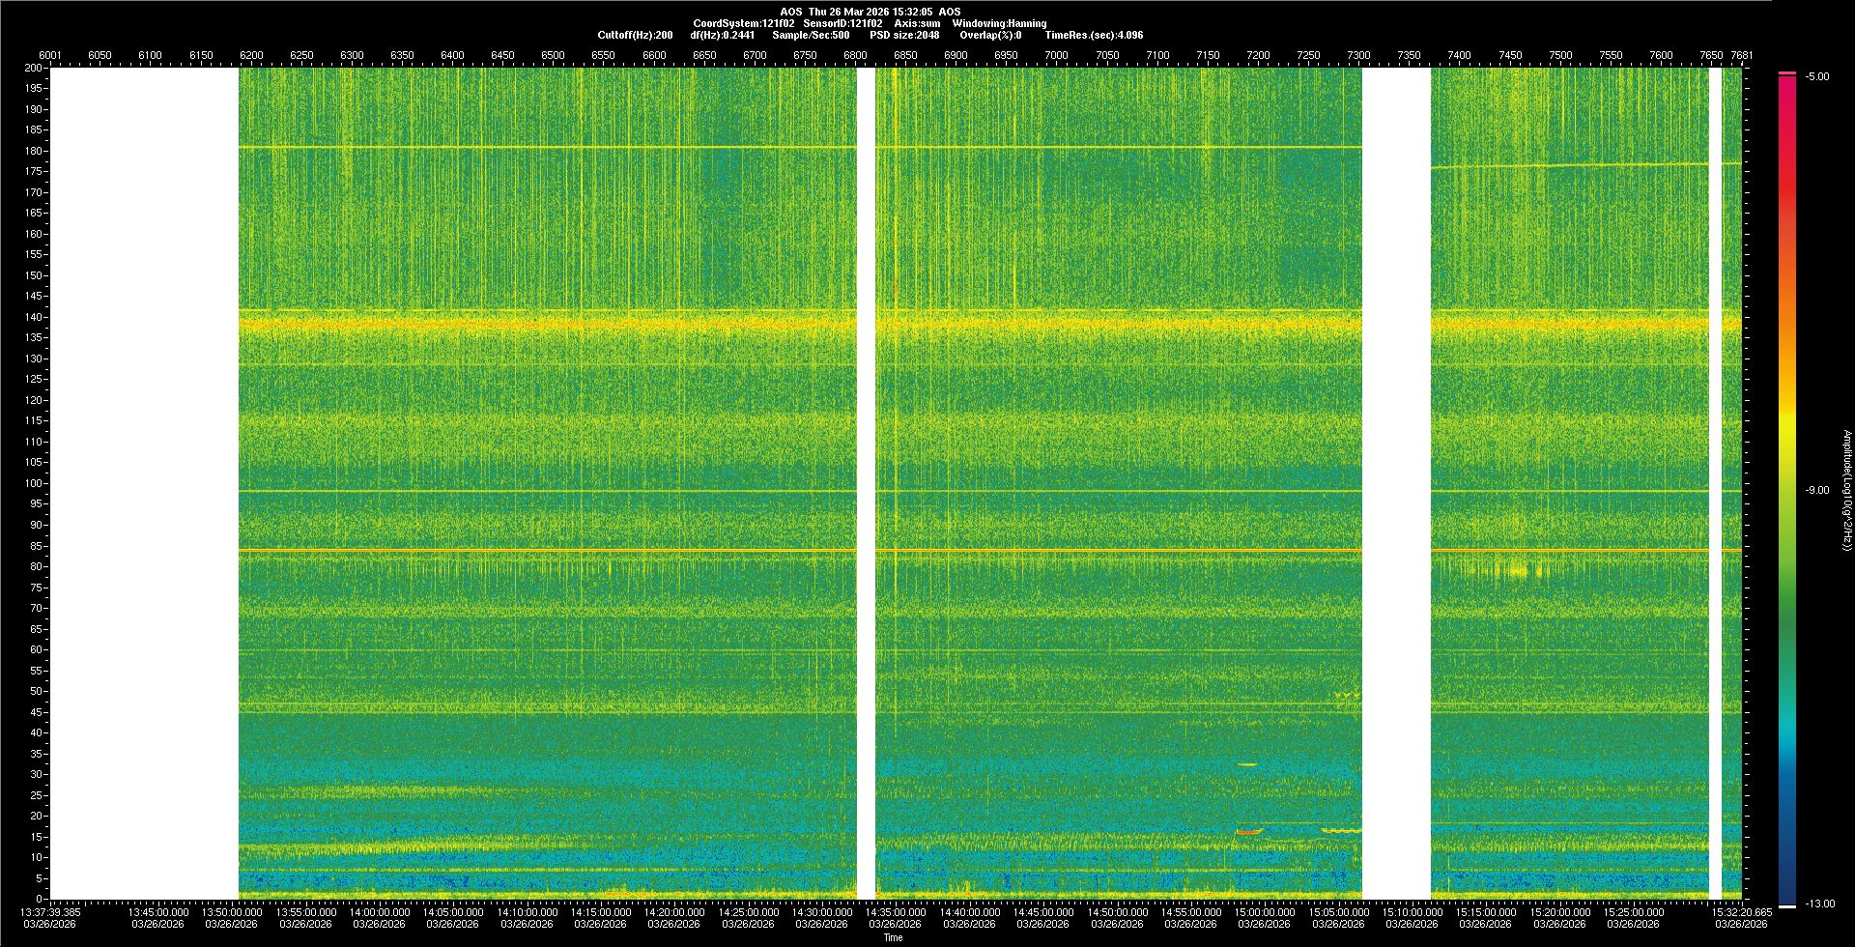
Task: Click the Overlap(%):0 parameter text
Action: pos(990,35)
